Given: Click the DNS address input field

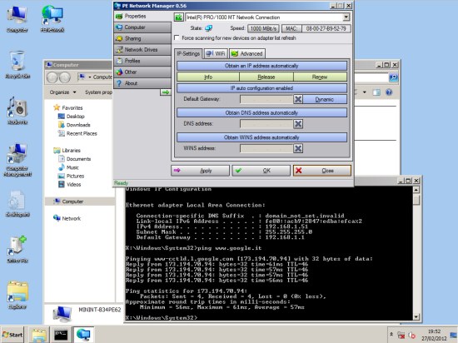Looking at the screenshot, I should coord(266,124).
